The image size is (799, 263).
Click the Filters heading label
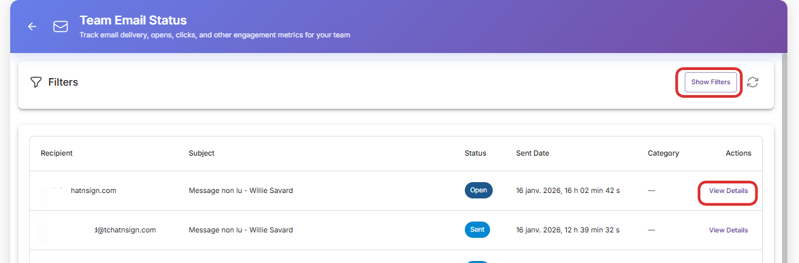63,82
